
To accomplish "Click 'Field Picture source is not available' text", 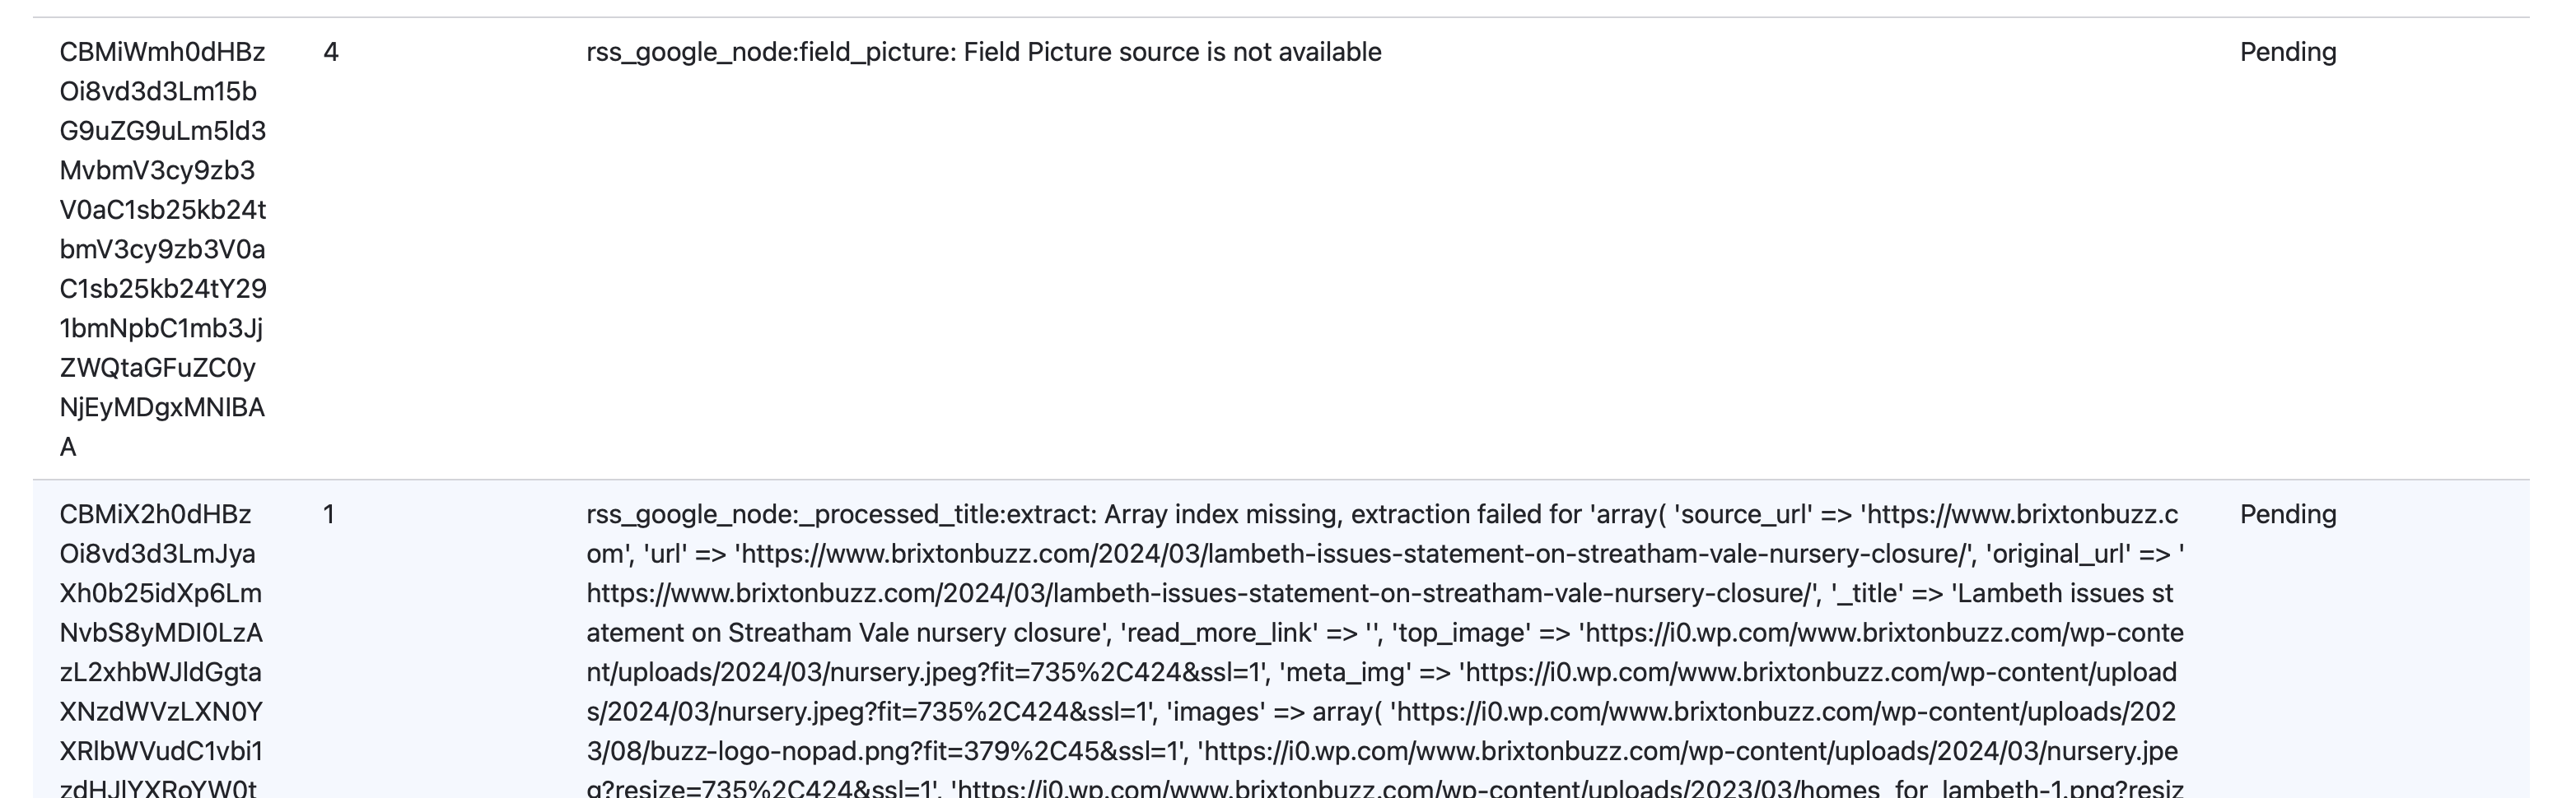I will [x=1172, y=52].
